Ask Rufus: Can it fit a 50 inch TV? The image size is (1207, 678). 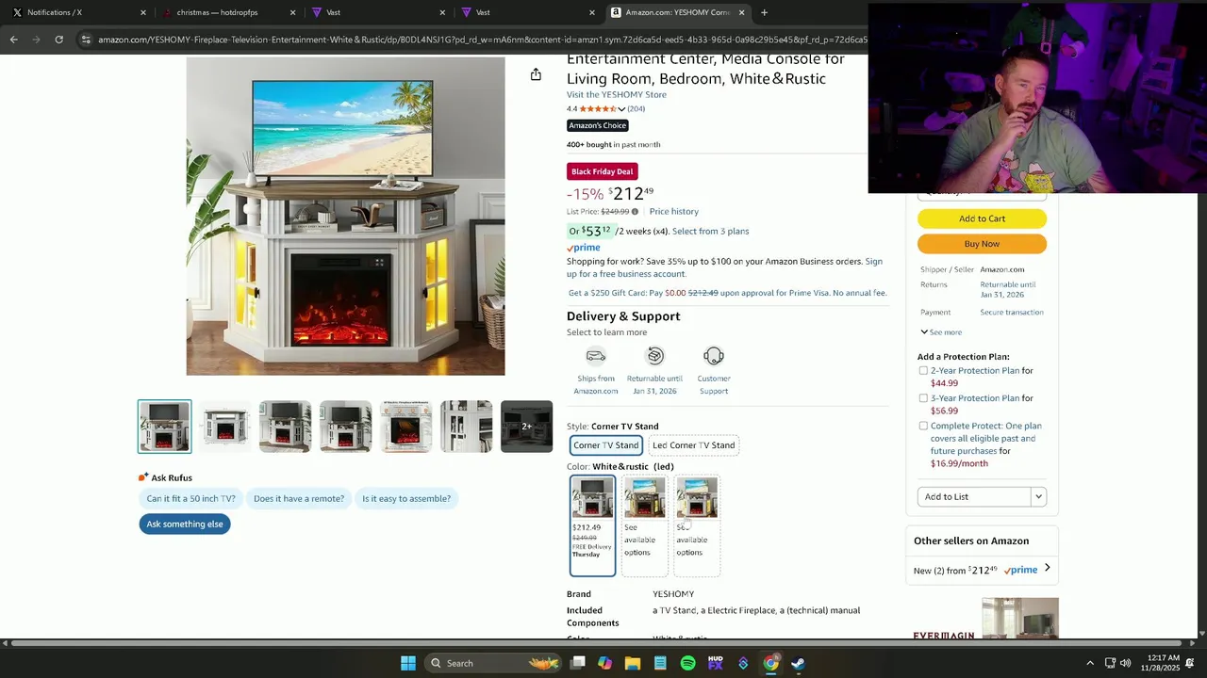coord(190,499)
